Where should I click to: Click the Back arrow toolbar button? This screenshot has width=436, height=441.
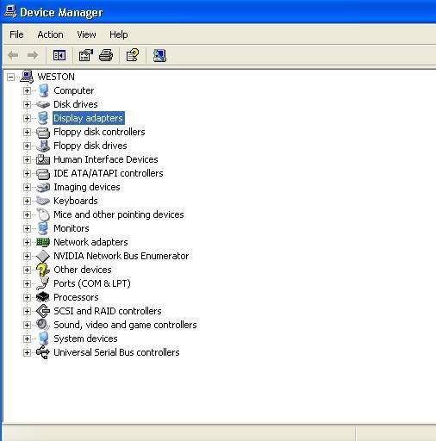pyautogui.click(x=13, y=55)
